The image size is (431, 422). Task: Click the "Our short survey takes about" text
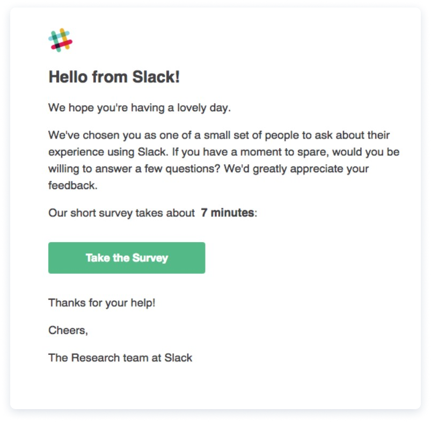pyautogui.click(x=121, y=213)
